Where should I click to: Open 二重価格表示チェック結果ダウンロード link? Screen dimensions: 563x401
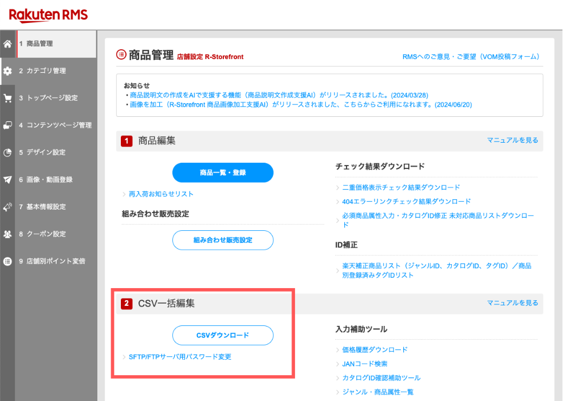(x=401, y=187)
